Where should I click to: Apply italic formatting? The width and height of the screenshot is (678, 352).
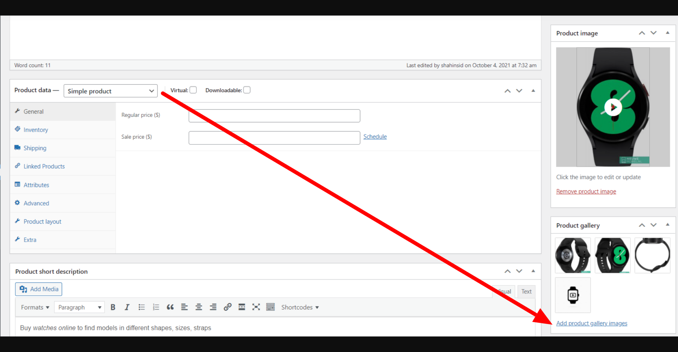point(127,307)
